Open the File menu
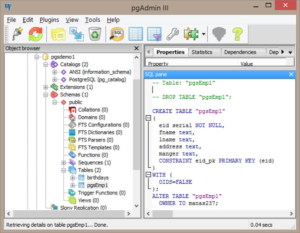The image size is (300, 233). click(11, 20)
